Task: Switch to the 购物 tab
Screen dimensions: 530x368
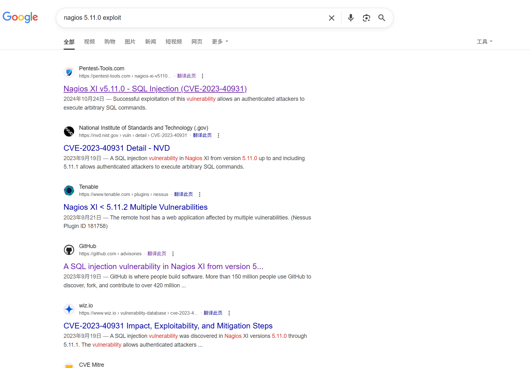Action: pos(110,41)
